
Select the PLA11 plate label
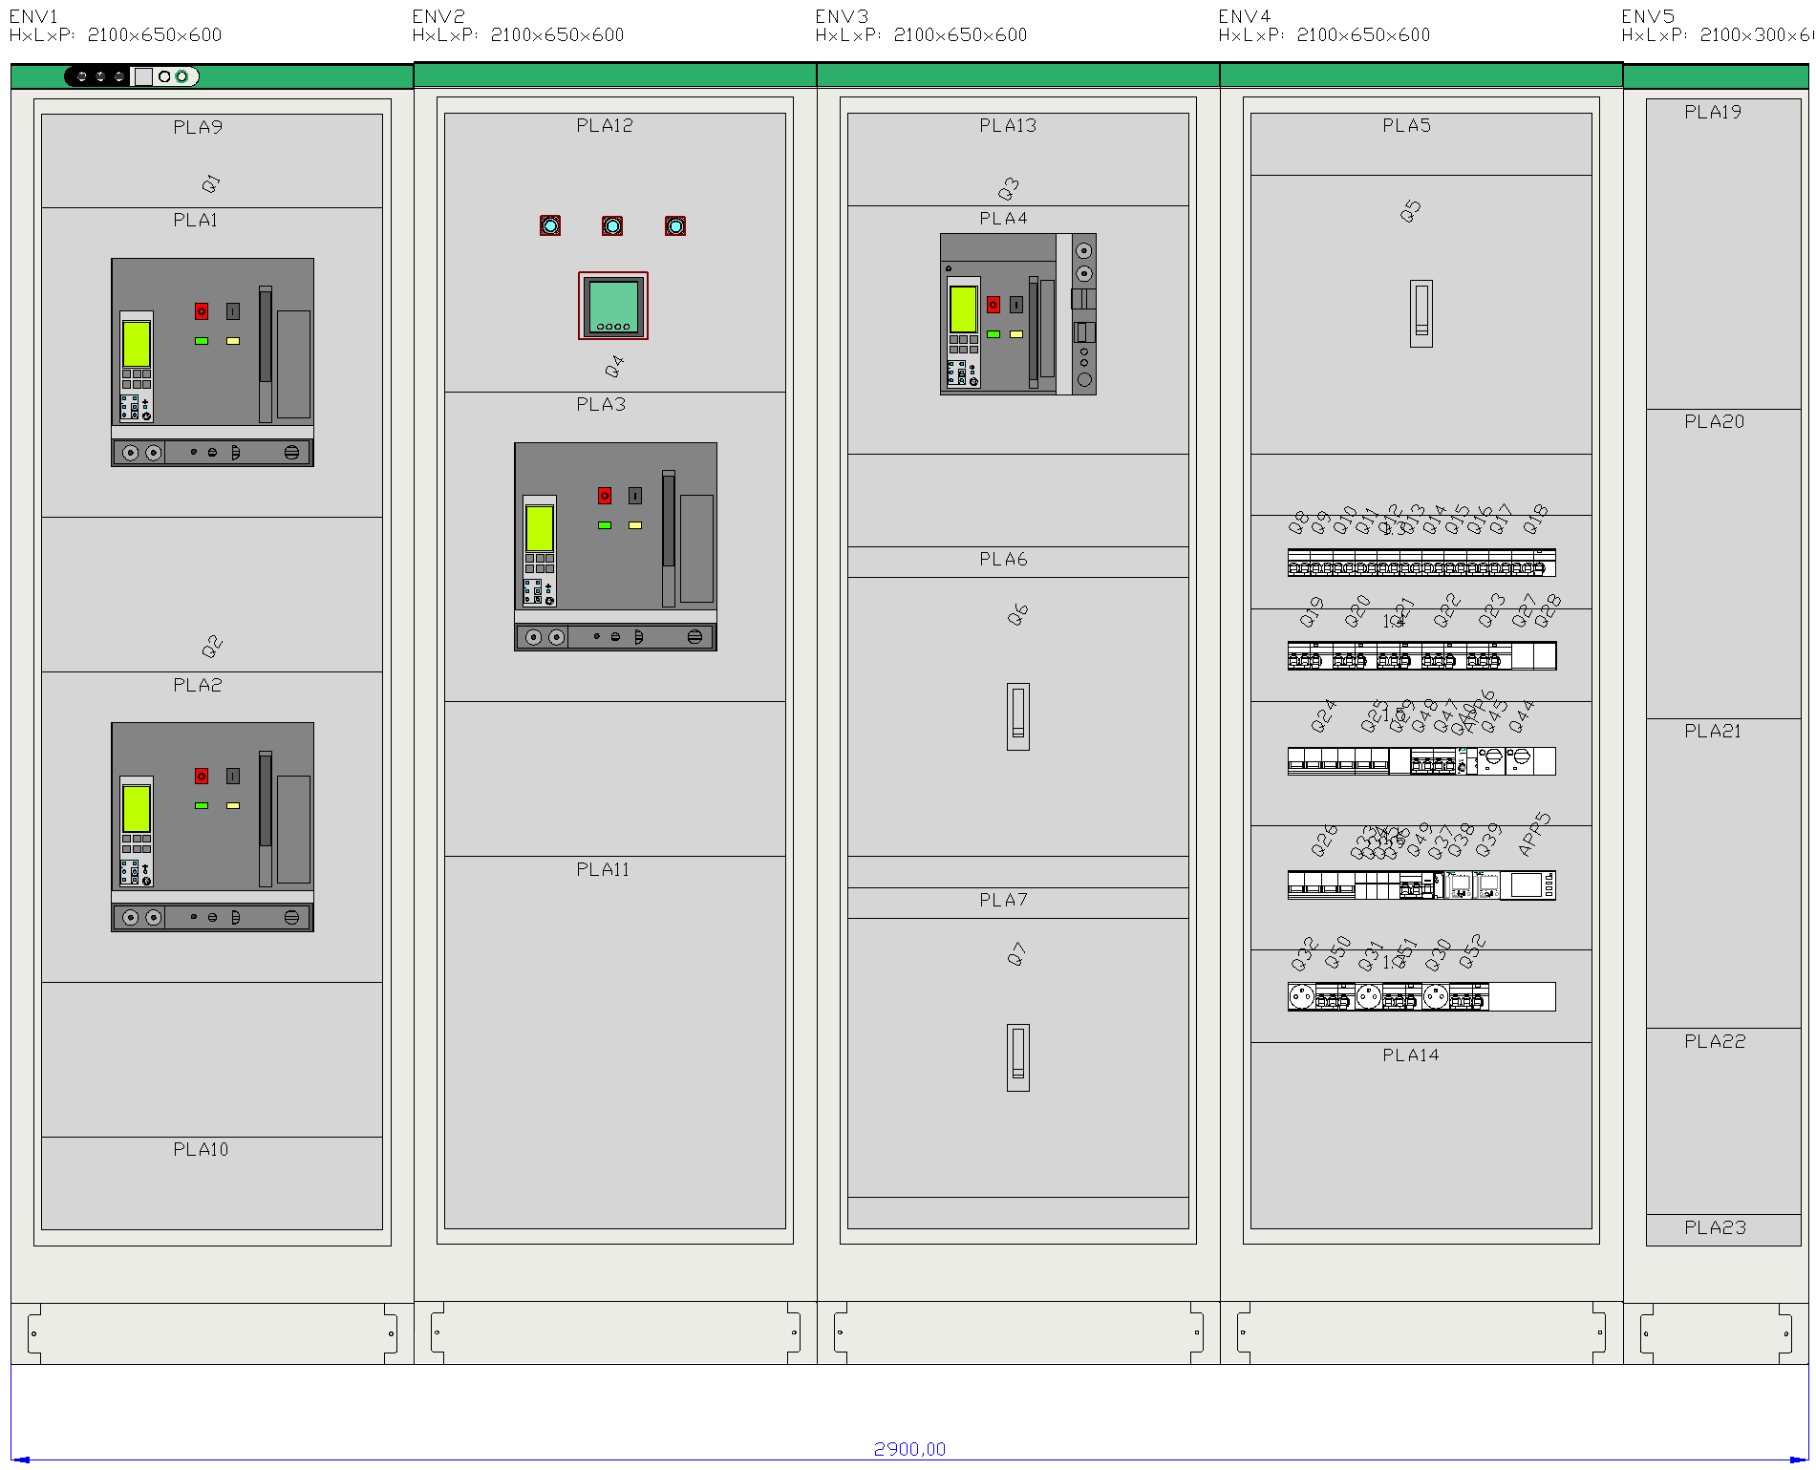coord(603,869)
